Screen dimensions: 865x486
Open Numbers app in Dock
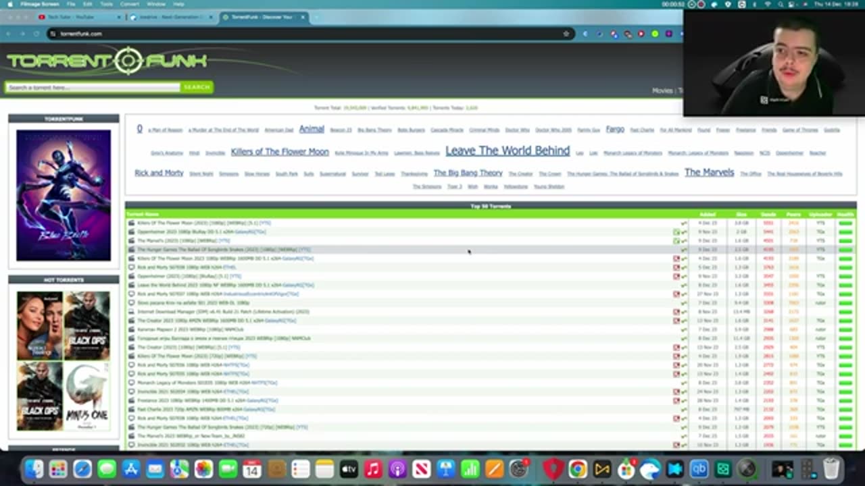click(x=470, y=468)
